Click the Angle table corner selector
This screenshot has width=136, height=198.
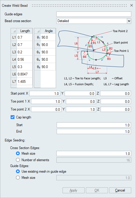click(37, 31)
